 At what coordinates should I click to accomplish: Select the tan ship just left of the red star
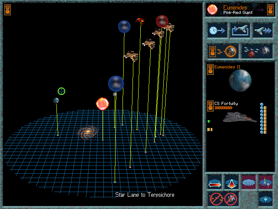point(159,33)
